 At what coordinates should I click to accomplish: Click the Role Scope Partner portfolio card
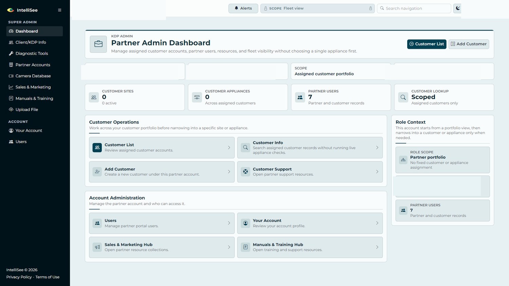pyautogui.click(x=442, y=160)
